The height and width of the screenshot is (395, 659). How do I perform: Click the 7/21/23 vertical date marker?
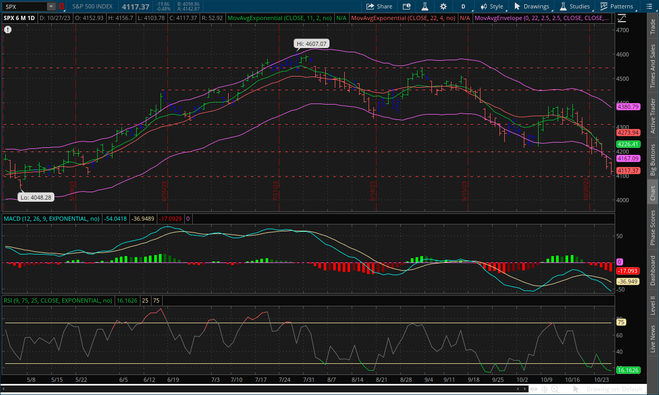(x=275, y=191)
